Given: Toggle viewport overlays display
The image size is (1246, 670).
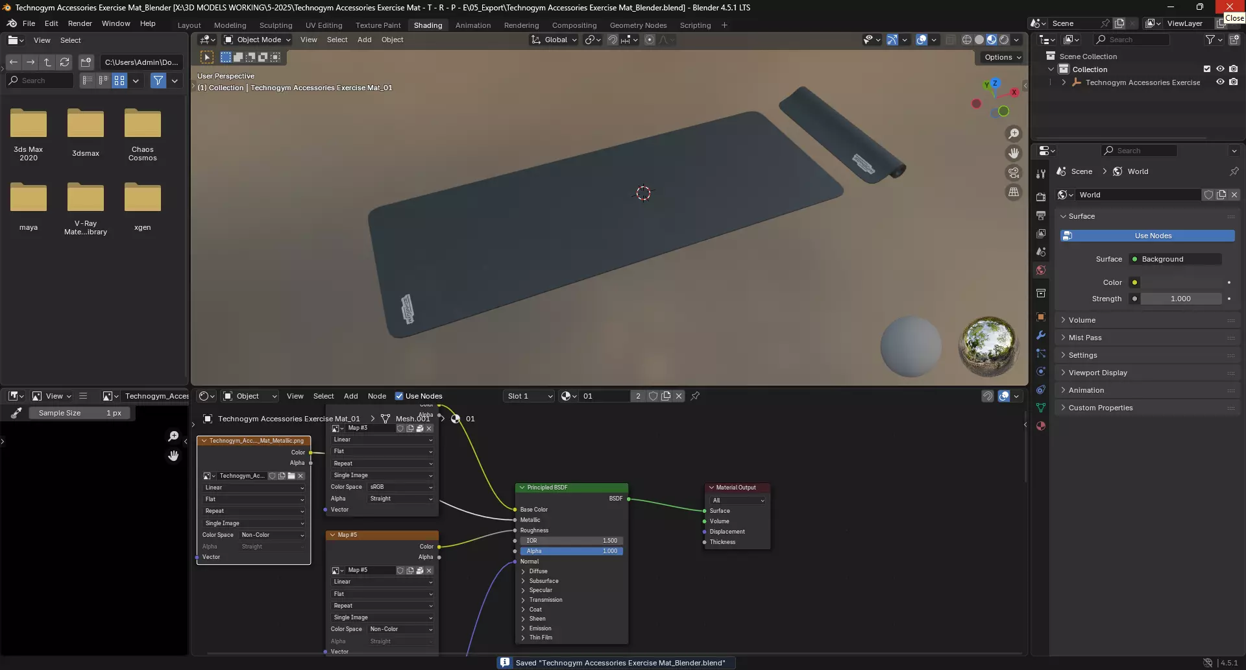Looking at the screenshot, I should tap(922, 40).
